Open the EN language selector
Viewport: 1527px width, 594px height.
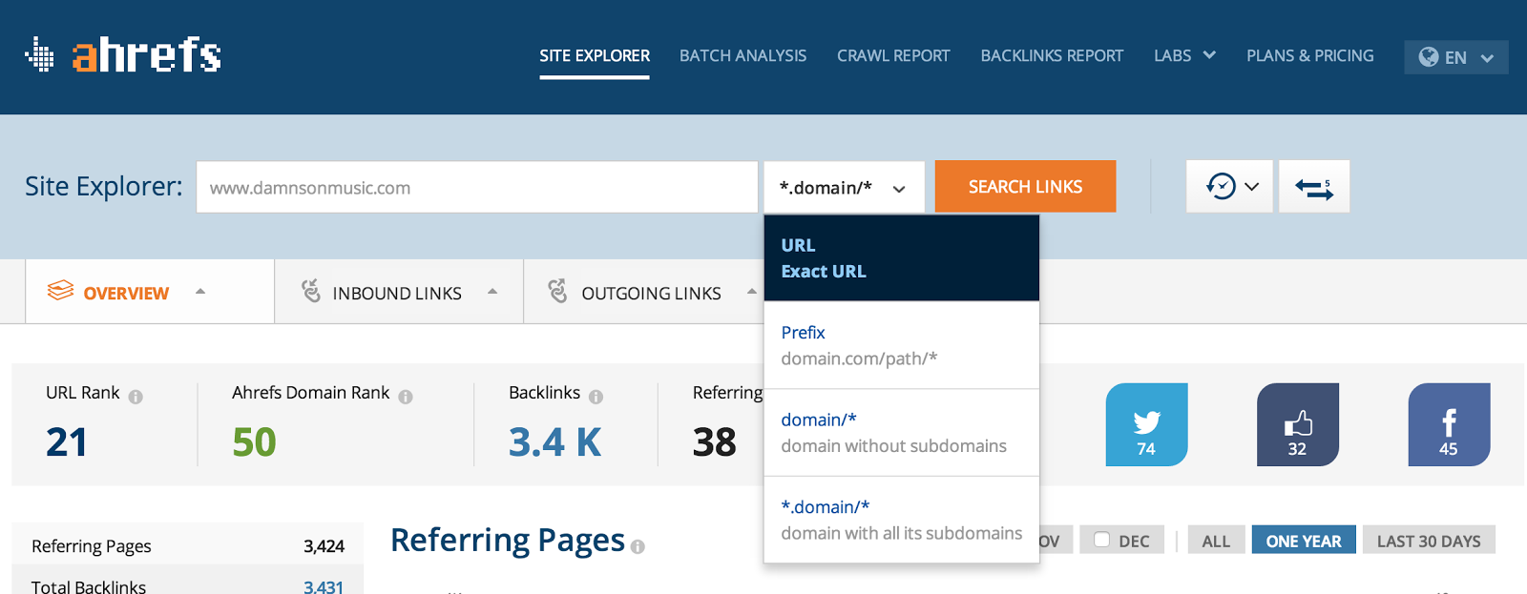click(x=1455, y=57)
